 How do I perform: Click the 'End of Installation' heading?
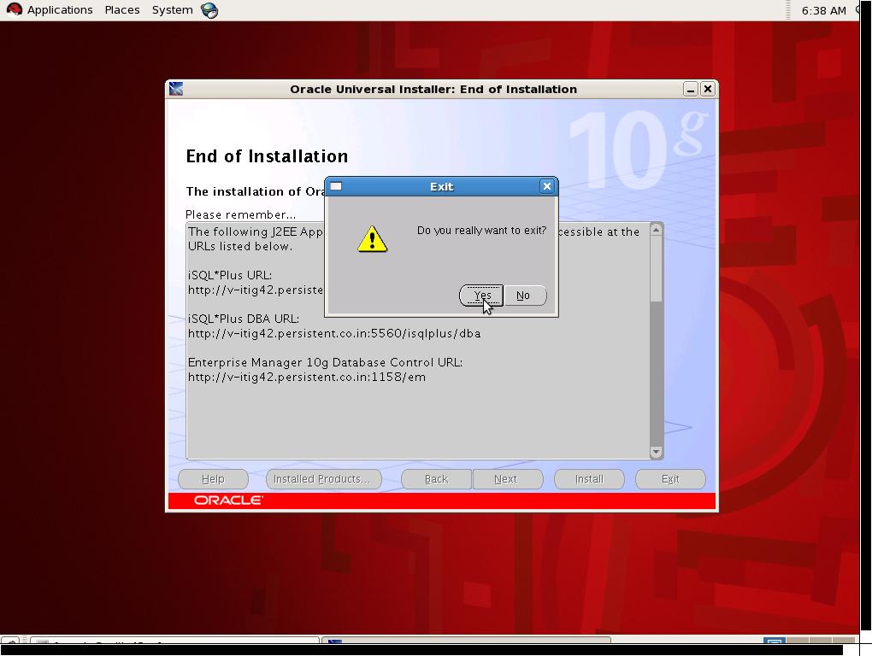coord(267,156)
